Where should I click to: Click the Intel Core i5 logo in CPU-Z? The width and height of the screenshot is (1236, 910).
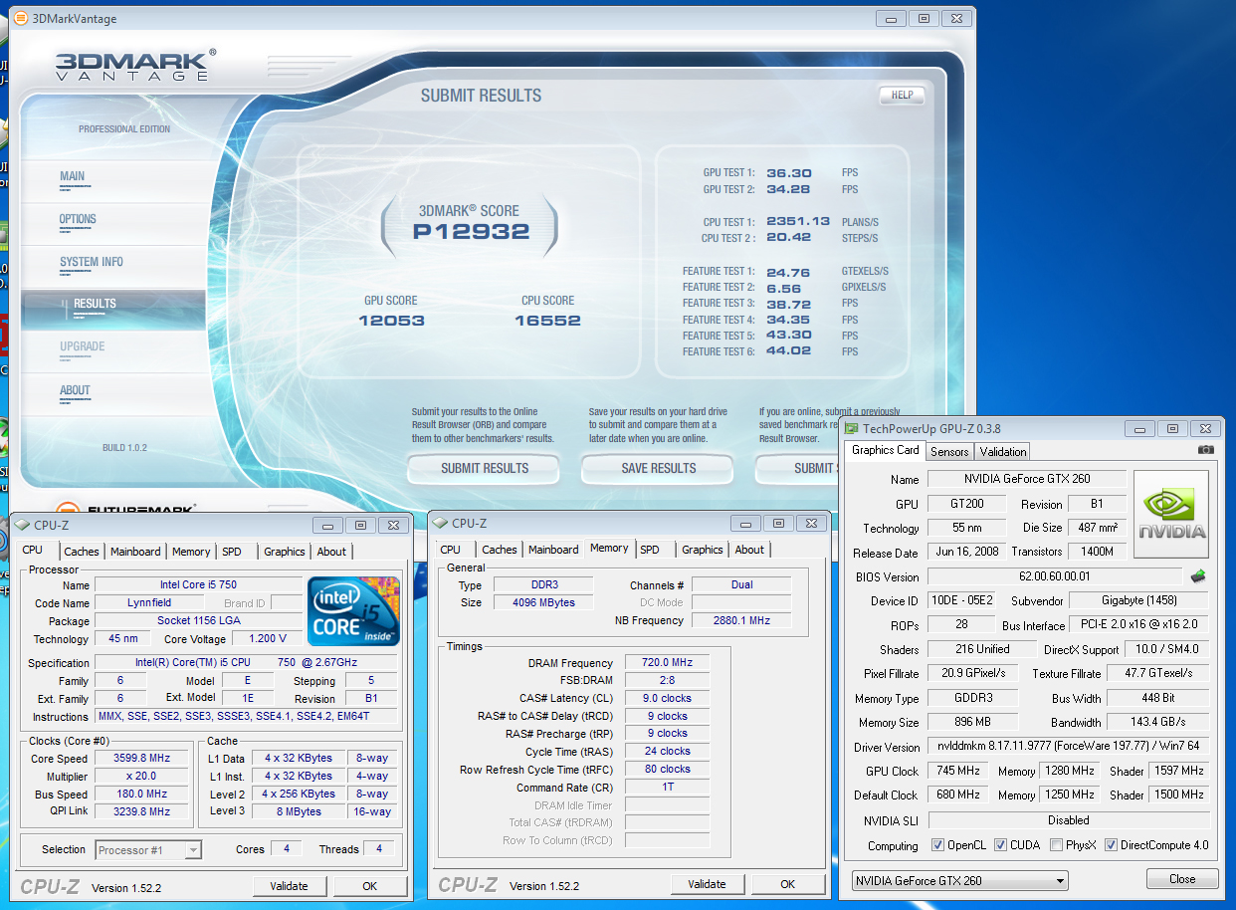coord(354,610)
